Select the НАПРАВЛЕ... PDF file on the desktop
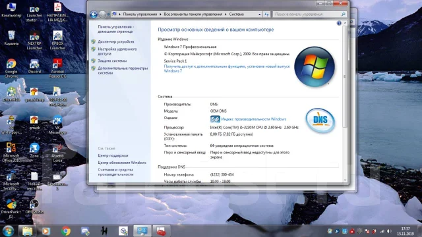 click(x=57, y=13)
